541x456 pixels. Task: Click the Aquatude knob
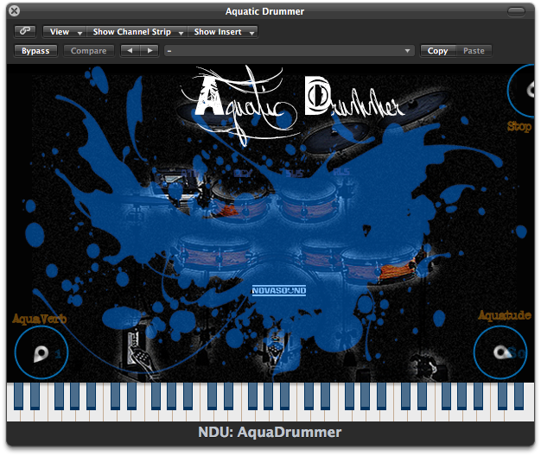click(500, 352)
